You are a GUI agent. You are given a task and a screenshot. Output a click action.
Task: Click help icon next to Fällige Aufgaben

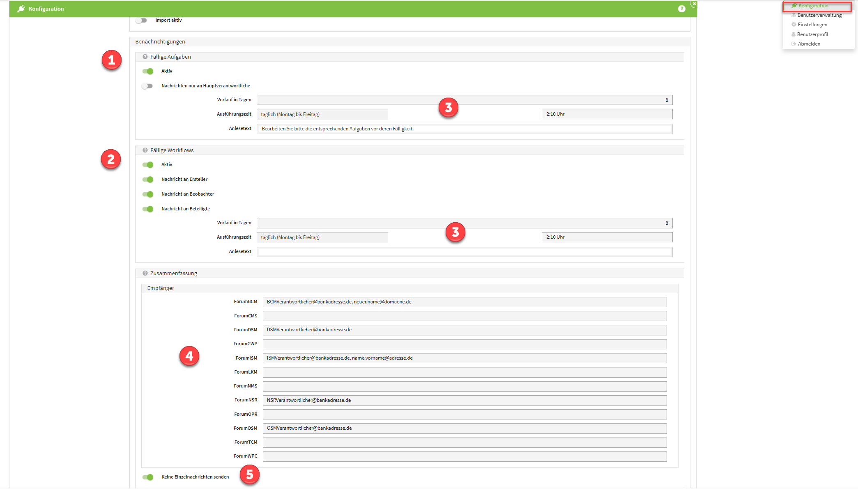(145, 57)
